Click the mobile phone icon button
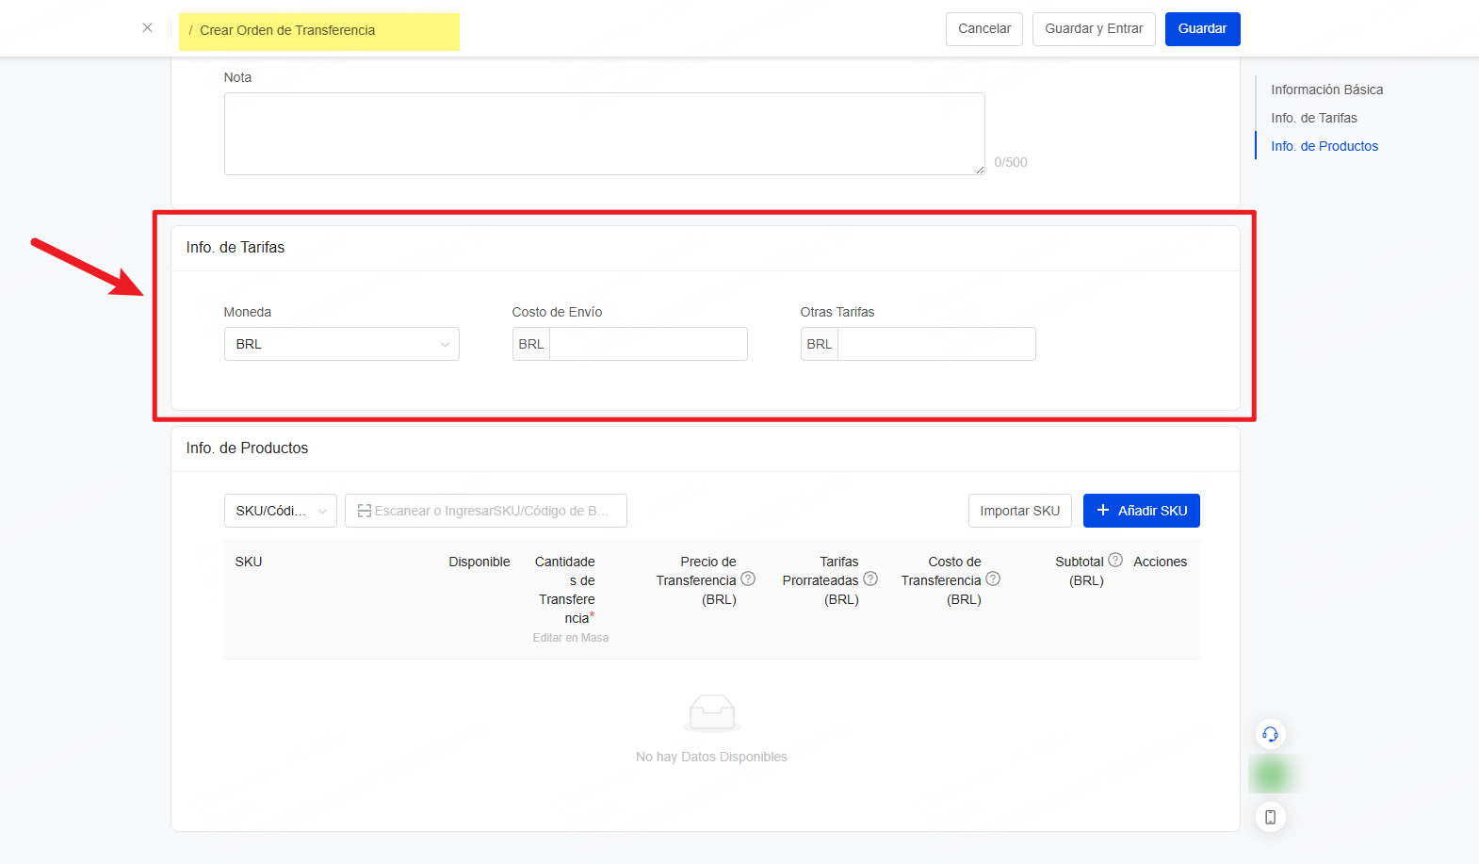Screen dimensions: 1479x864 click(x=1270, y=817)
